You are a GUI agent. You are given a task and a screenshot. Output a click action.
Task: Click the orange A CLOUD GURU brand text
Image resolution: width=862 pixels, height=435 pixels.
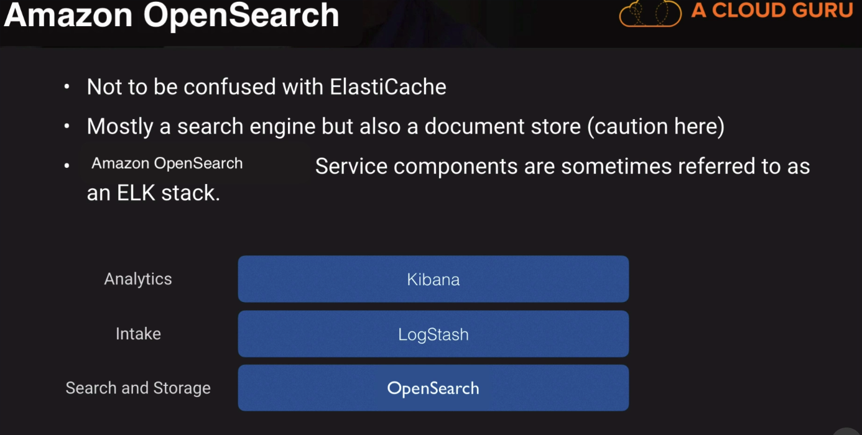[x=771, y=11]
